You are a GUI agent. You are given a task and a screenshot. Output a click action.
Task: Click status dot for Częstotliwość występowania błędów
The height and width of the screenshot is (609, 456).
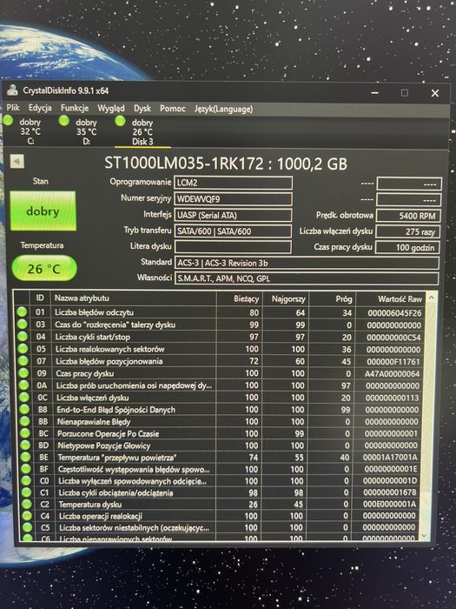point(26,469)
